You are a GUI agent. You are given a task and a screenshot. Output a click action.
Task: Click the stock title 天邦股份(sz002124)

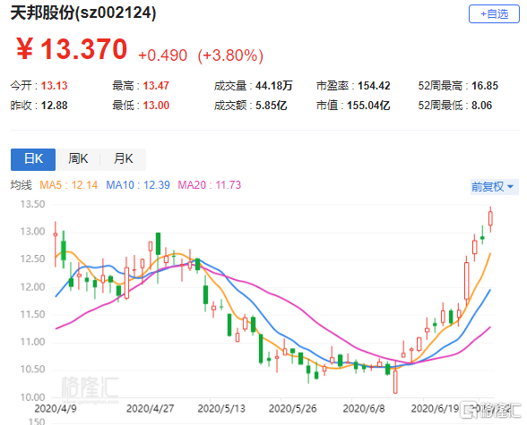pyautogui.click(x=83, y=13)
